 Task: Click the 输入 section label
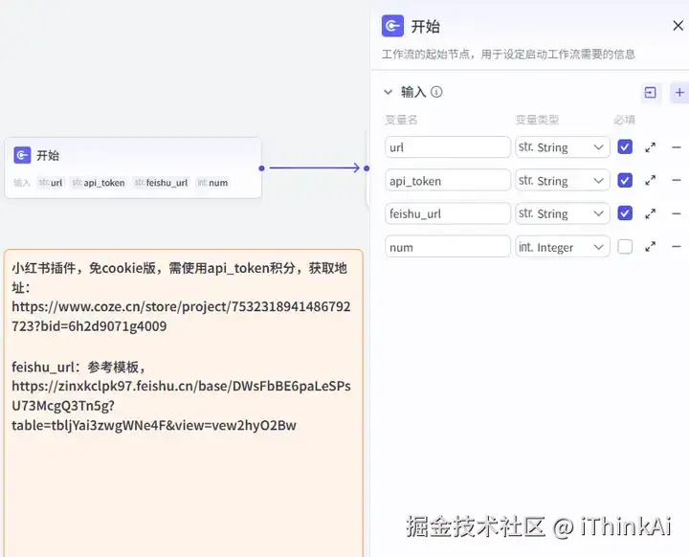[x=413, y=92]
